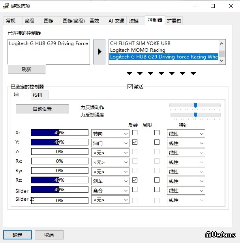Image resolution: width=240 pixels, height=243 pixels.
Task: Switch to the 扩展包 tab
Action: (x=174, y=21)
